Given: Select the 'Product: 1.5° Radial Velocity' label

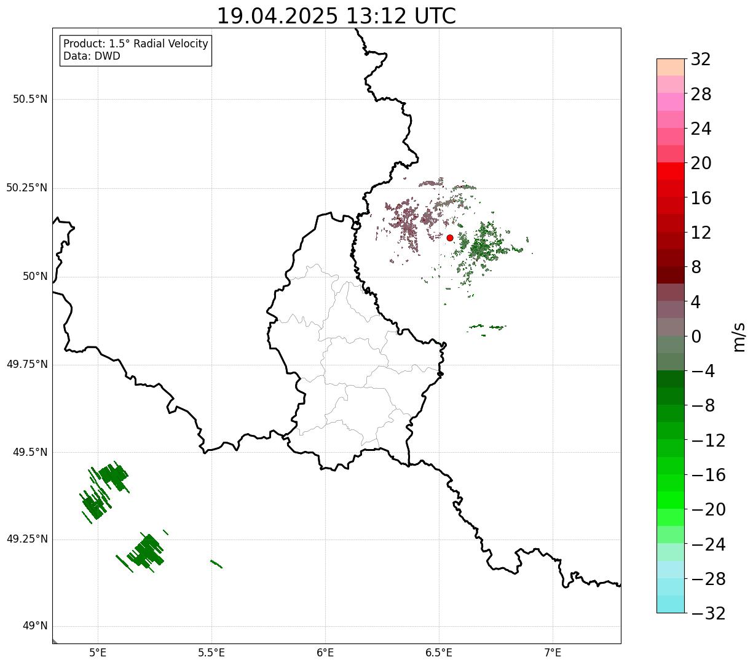Looking at the screenshot, I should 136,44.
